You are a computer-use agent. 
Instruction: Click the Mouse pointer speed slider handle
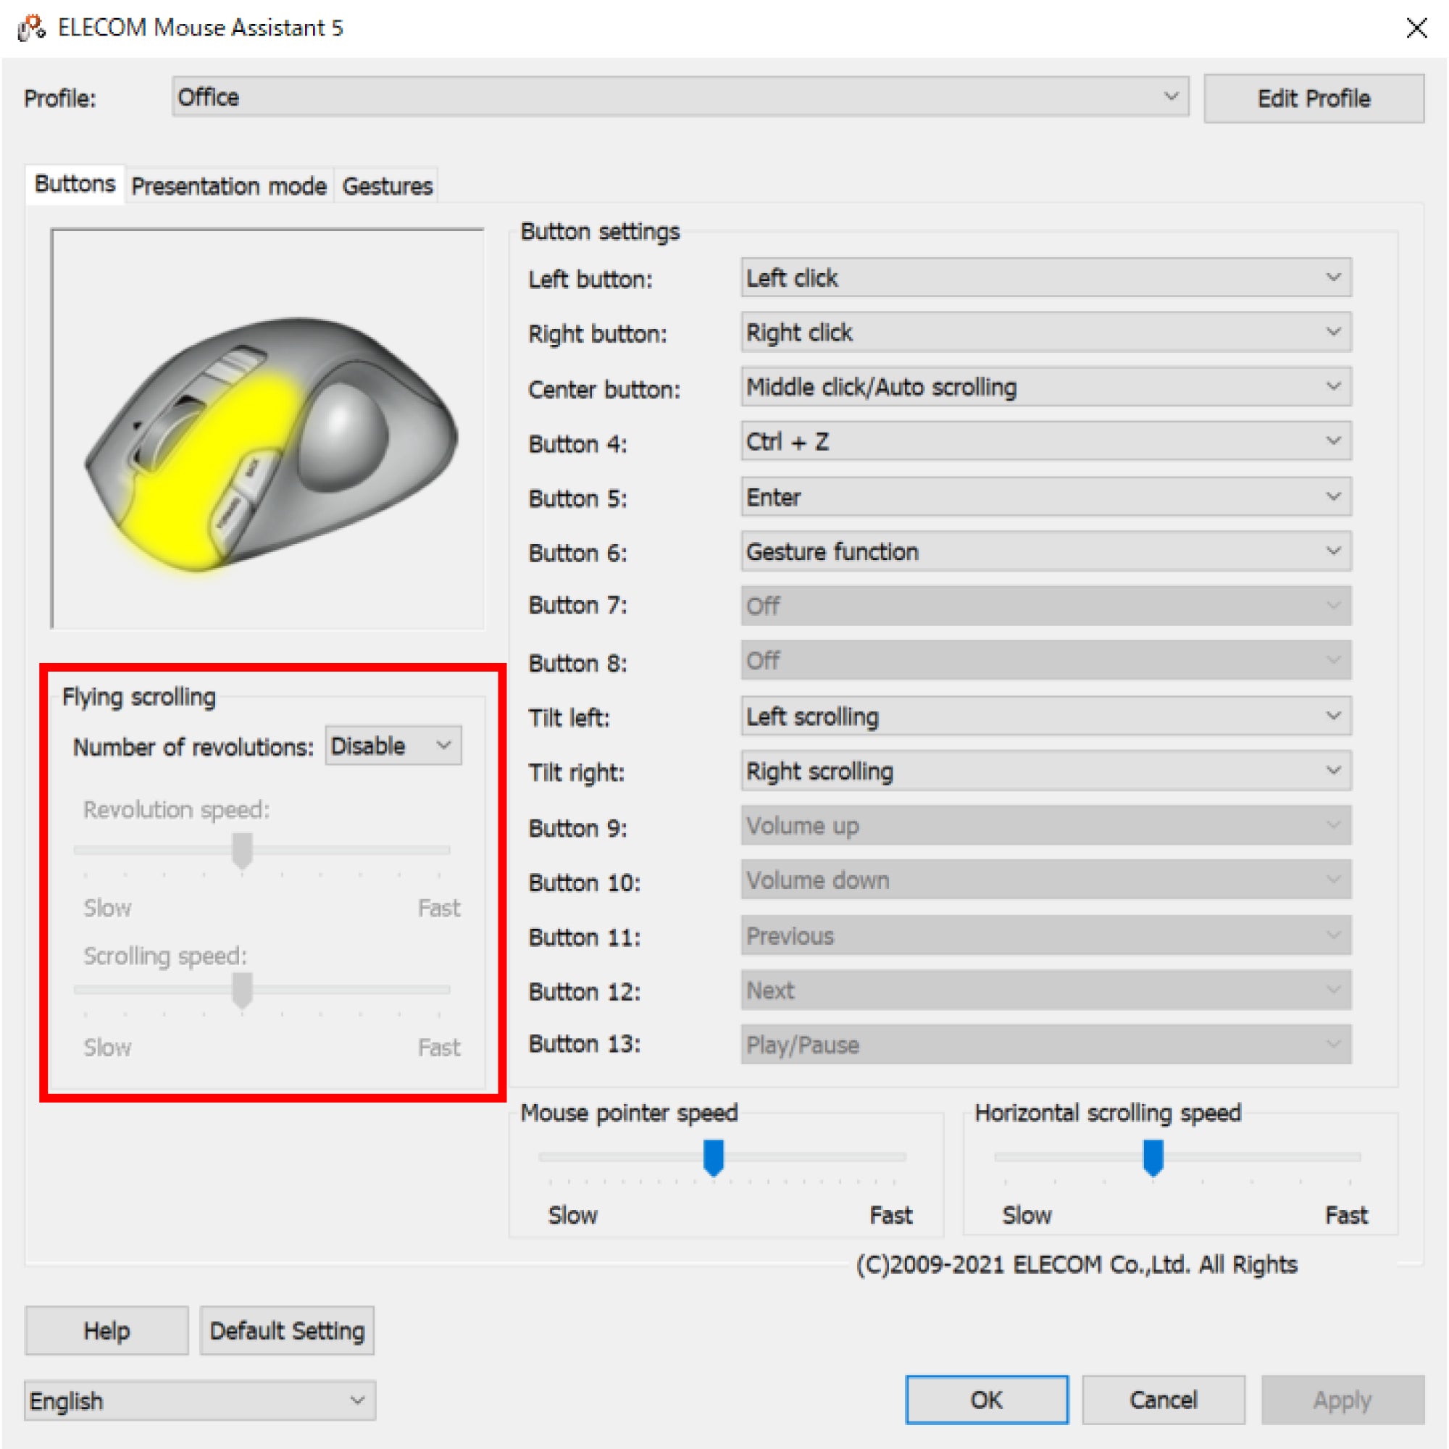(x=713, y=1157)
